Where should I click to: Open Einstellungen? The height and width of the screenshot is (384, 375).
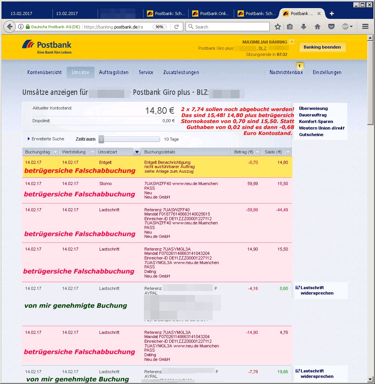(327, 72)
